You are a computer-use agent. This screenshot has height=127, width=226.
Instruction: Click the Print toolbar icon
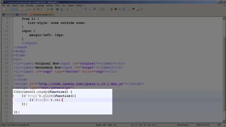[x=29, y=10]
